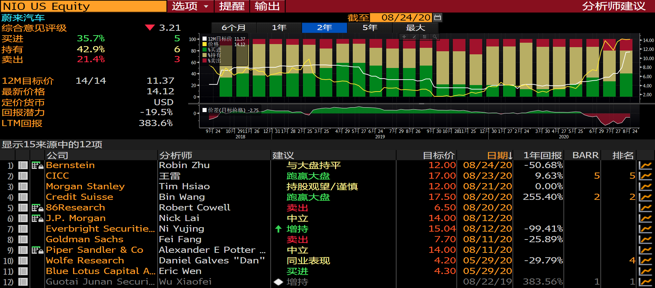Screen dimensions: 655x288
Task: Show the history chart for CICC row
Action: click(645, 176)
